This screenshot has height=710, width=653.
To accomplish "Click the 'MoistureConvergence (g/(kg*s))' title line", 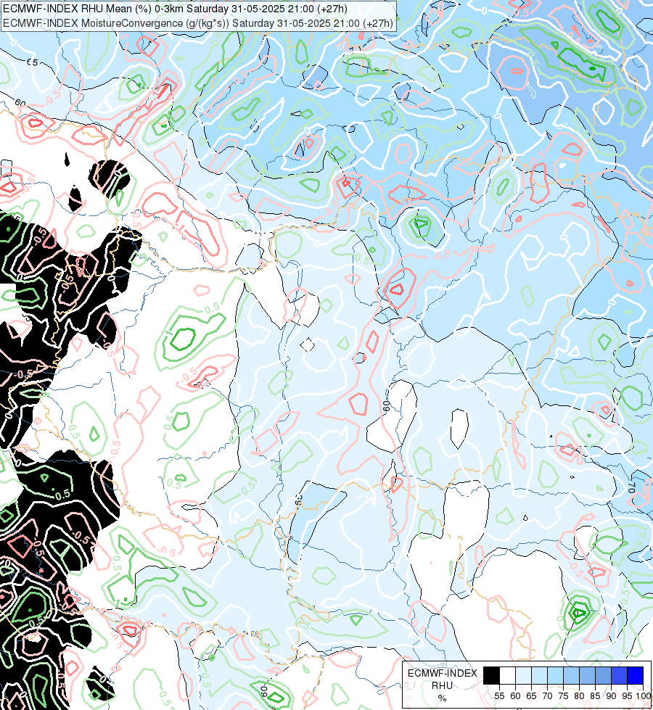I will 197,23.
